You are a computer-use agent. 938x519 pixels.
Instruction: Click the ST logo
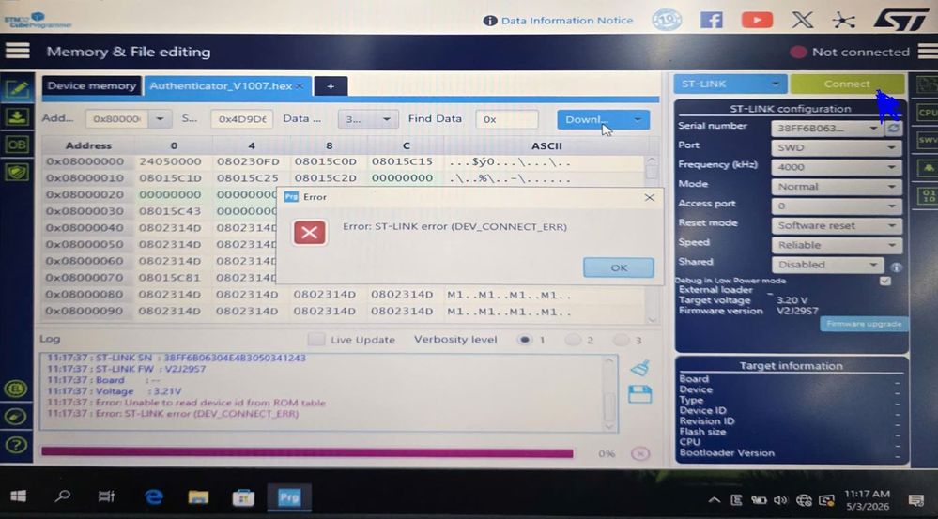click(901, 19)
